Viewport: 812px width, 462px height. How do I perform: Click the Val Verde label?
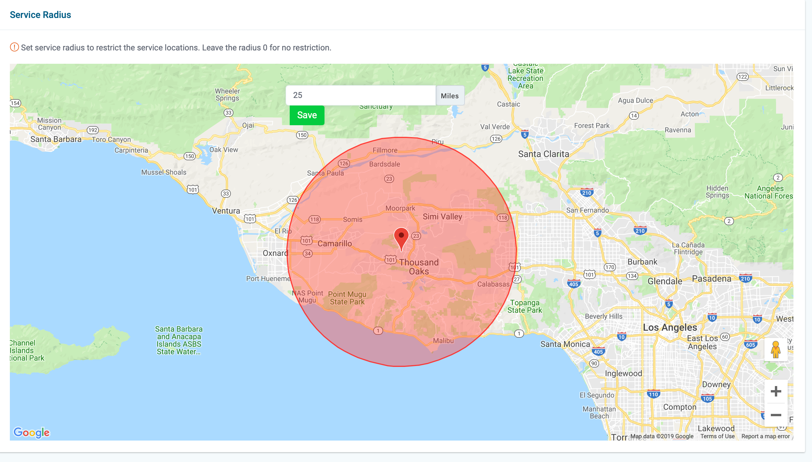494,127
